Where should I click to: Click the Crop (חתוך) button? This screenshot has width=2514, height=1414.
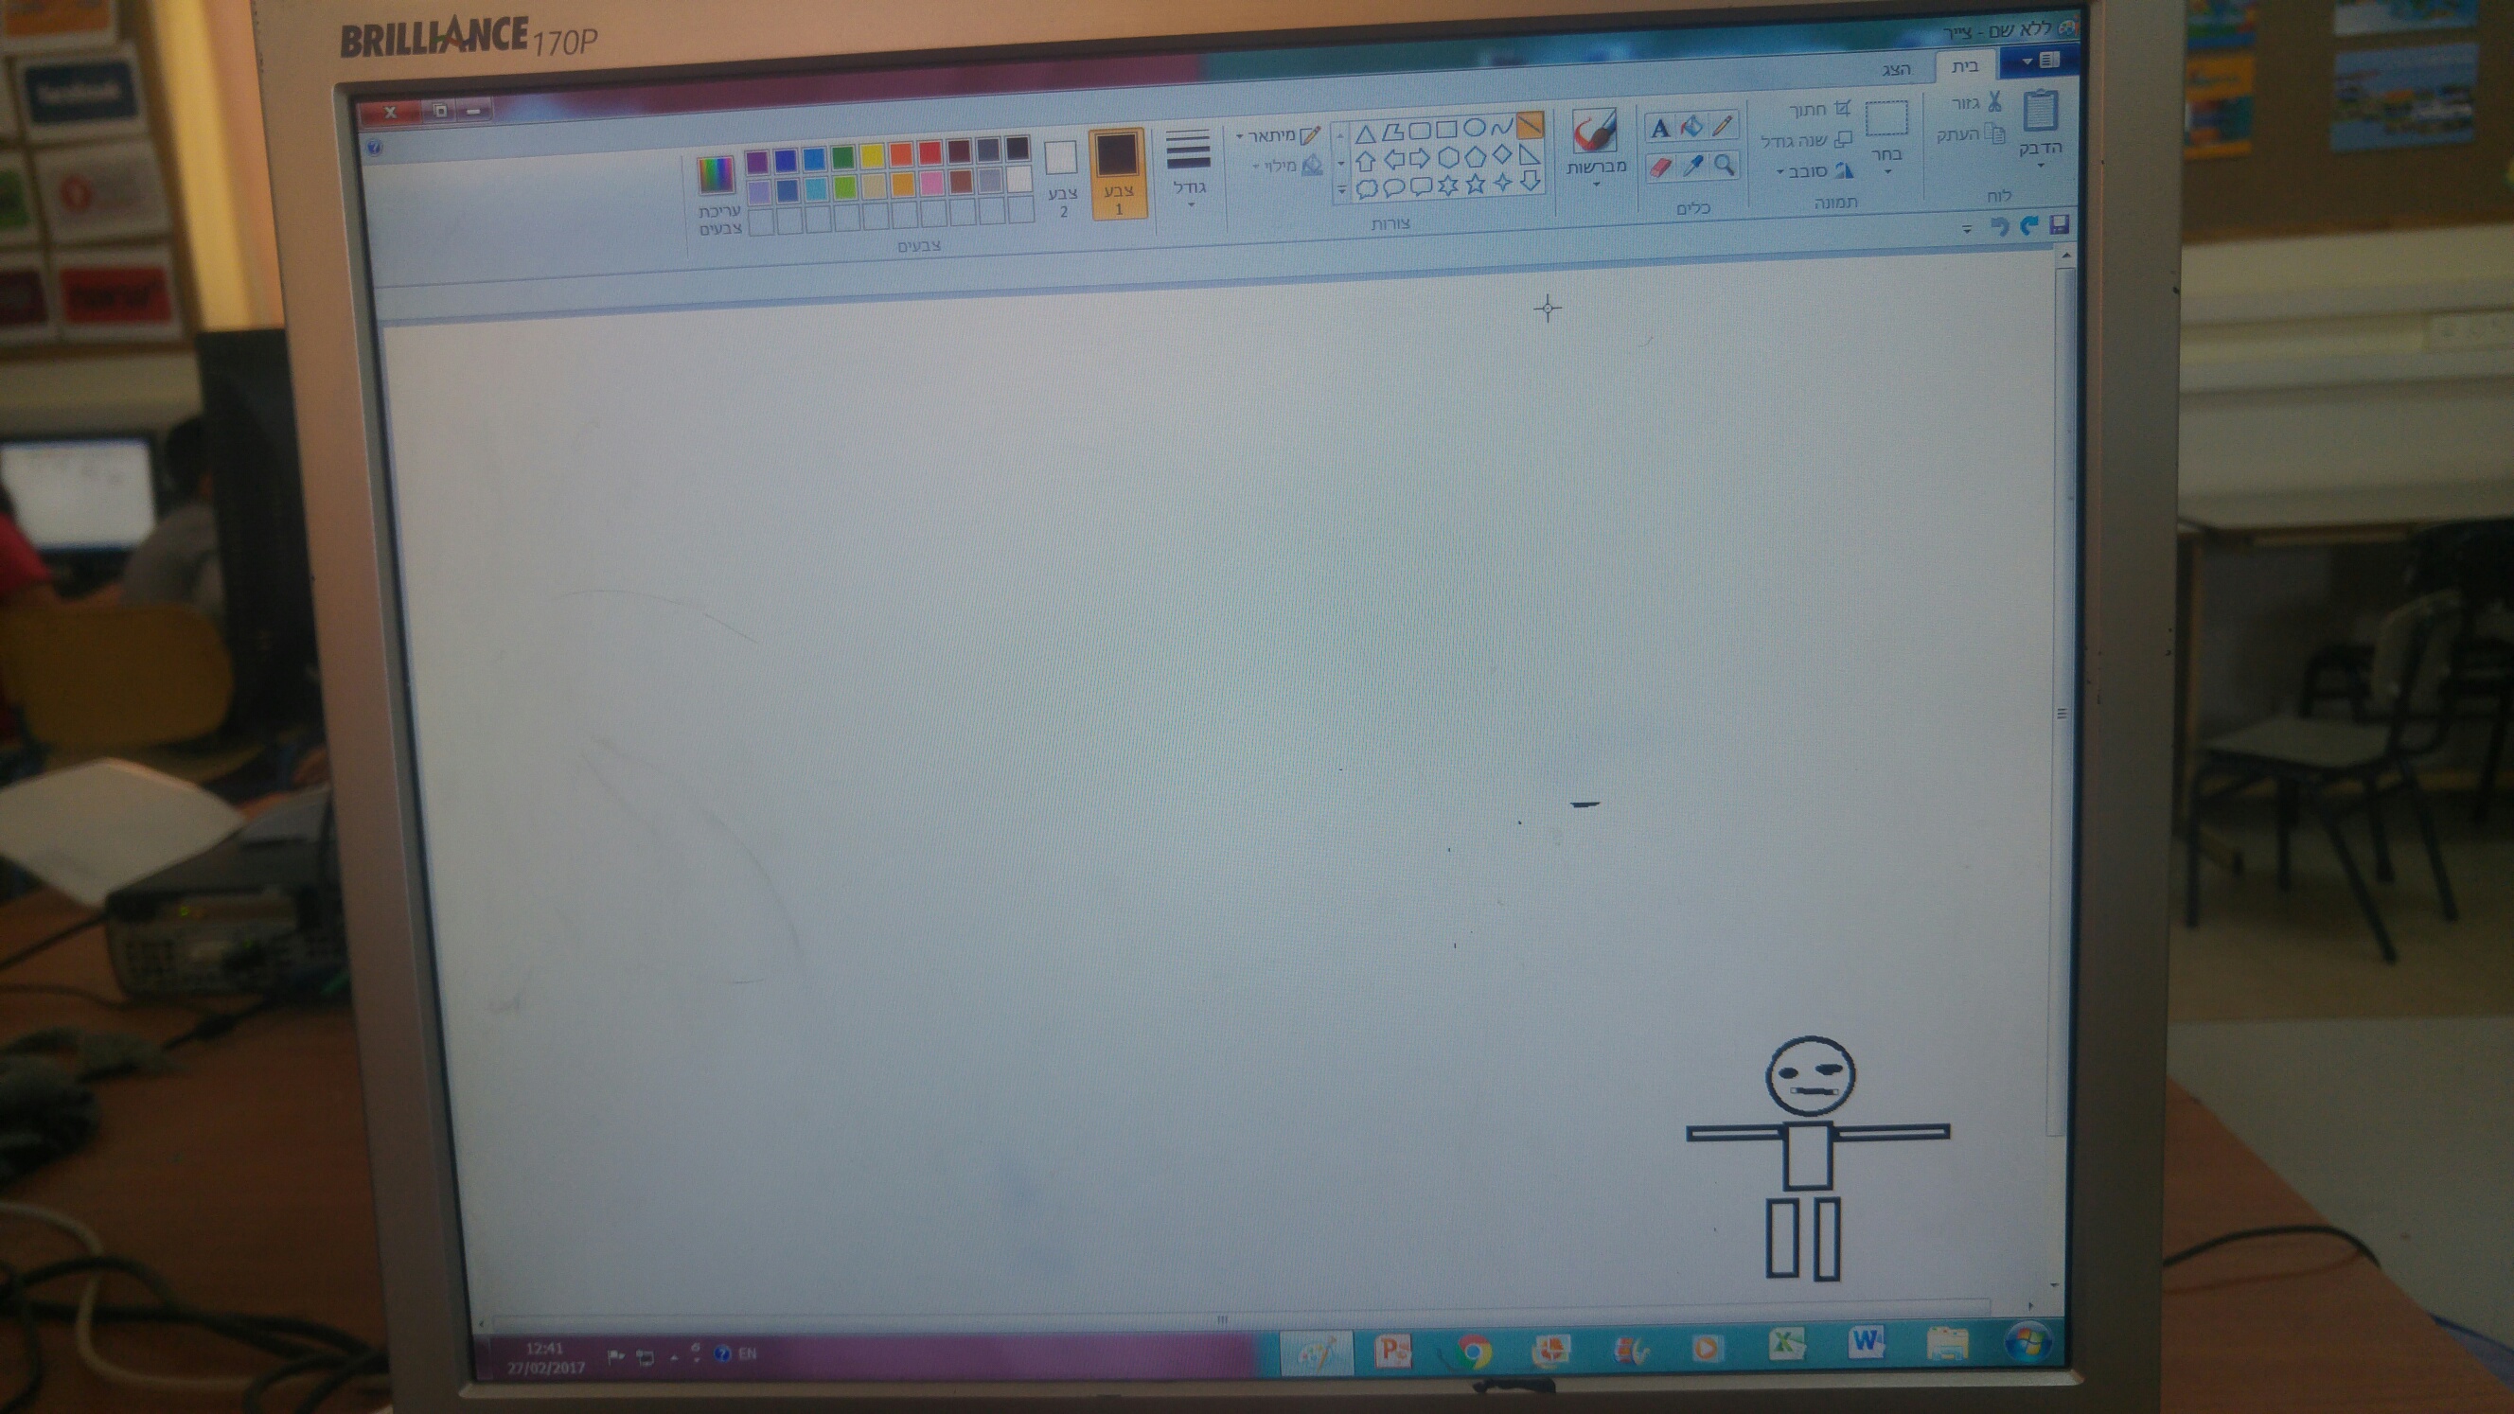(1818, 109)
